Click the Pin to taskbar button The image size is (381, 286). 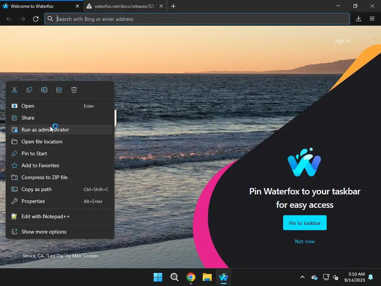(x=305, y=223)
